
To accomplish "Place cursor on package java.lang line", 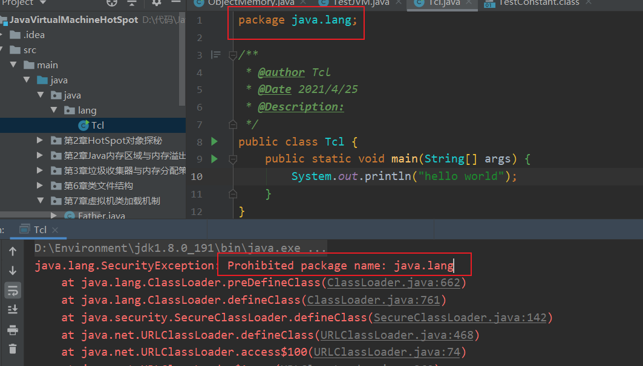I will pyautogui.click(x=298, y=20).
